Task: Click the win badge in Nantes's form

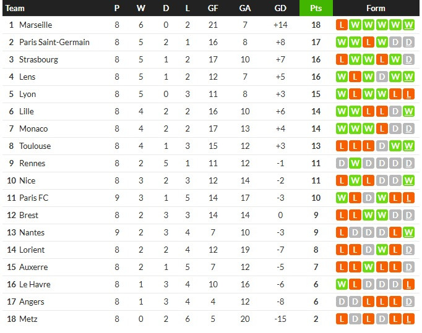Action: click(x=409, y=233)
